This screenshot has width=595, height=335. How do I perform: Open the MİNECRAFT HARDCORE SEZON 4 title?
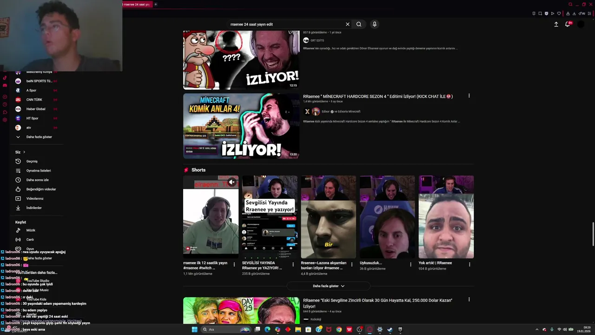point(378,96)
